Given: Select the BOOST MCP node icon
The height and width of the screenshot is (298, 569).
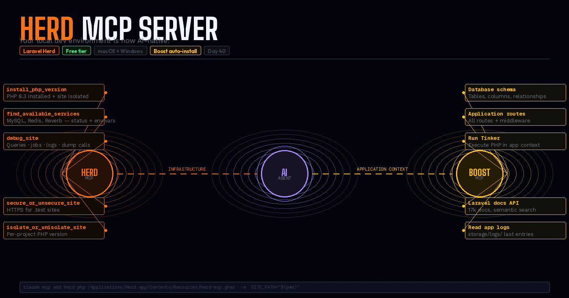Looking at the screenshot, I should click(x=480, y=173).
